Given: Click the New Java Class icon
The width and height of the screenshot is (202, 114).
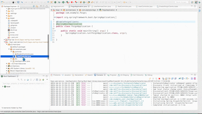Looking at the screenshot, I should tap(84, 2).
